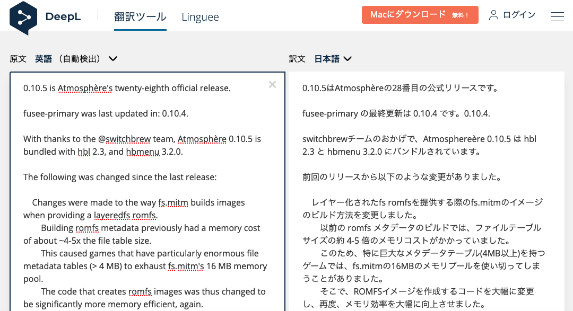Click the source line "fusee-primary was last updated in"
Image resolution: width=573 pixels, height=311 pixels.
click(x=106, y=113)
